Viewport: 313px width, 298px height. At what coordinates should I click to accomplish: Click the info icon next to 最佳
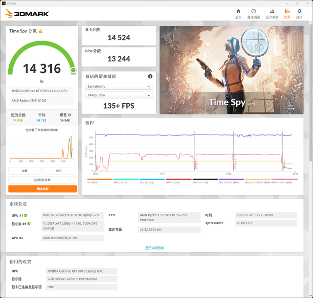[x=69, y=115]
